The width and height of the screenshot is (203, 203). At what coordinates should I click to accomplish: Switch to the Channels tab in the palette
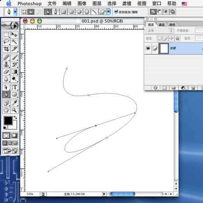[x=161, y=25]
